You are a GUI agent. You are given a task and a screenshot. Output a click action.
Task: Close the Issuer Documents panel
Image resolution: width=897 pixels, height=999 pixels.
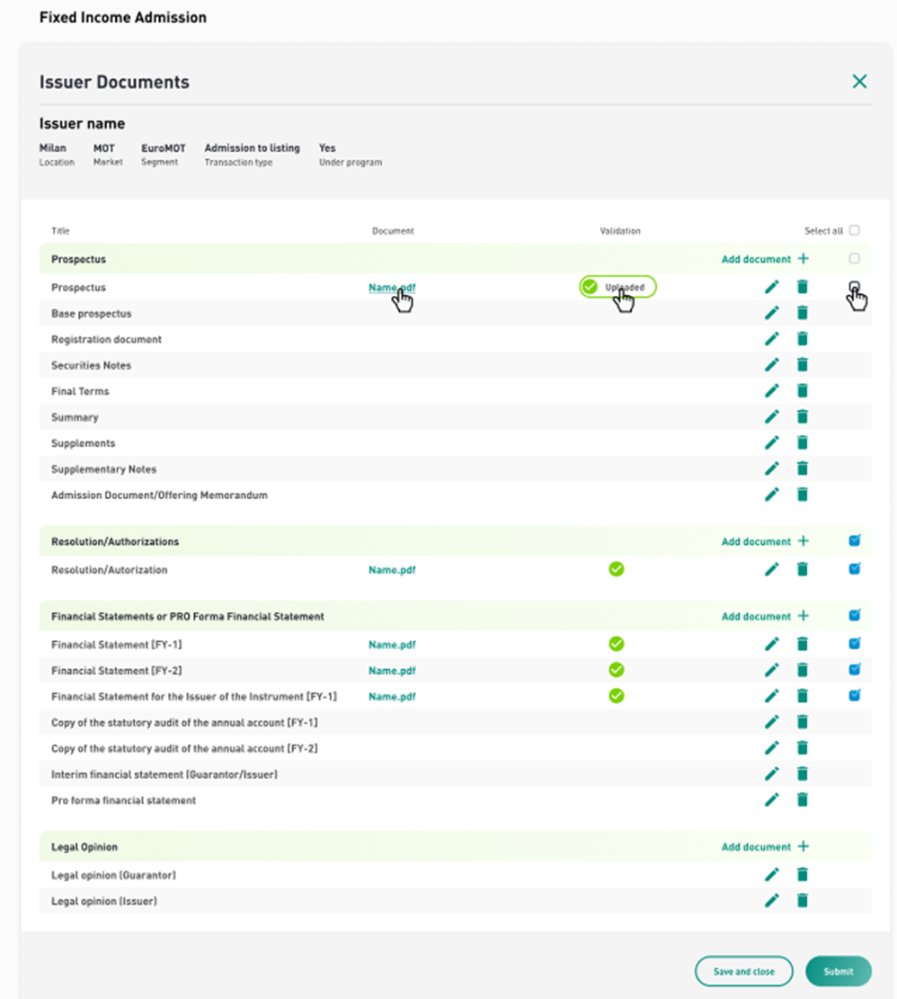pyautogui.click(x=859, y=82)
